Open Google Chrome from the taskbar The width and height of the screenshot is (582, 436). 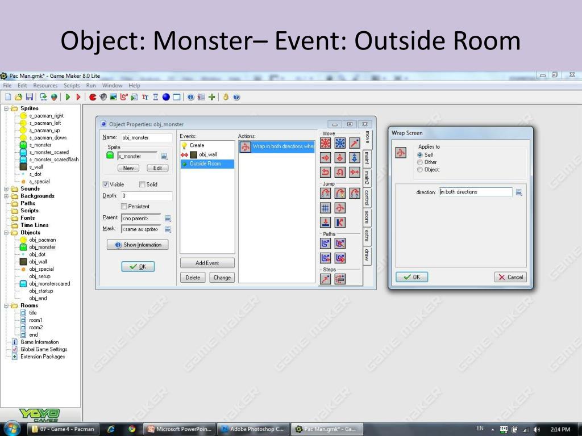132,429
